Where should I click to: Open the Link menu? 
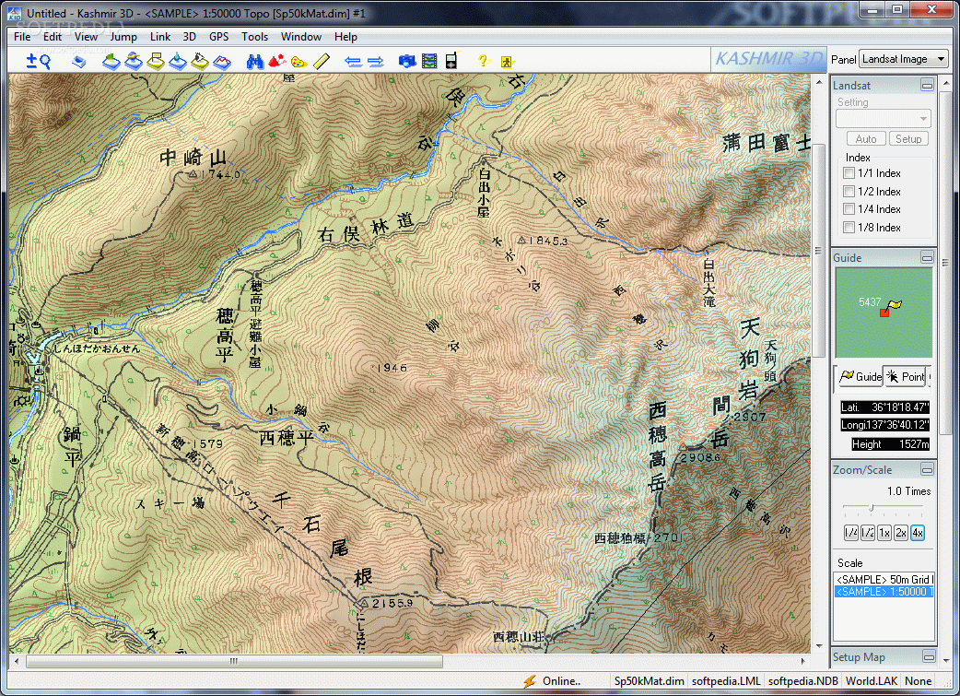[160, 37]
